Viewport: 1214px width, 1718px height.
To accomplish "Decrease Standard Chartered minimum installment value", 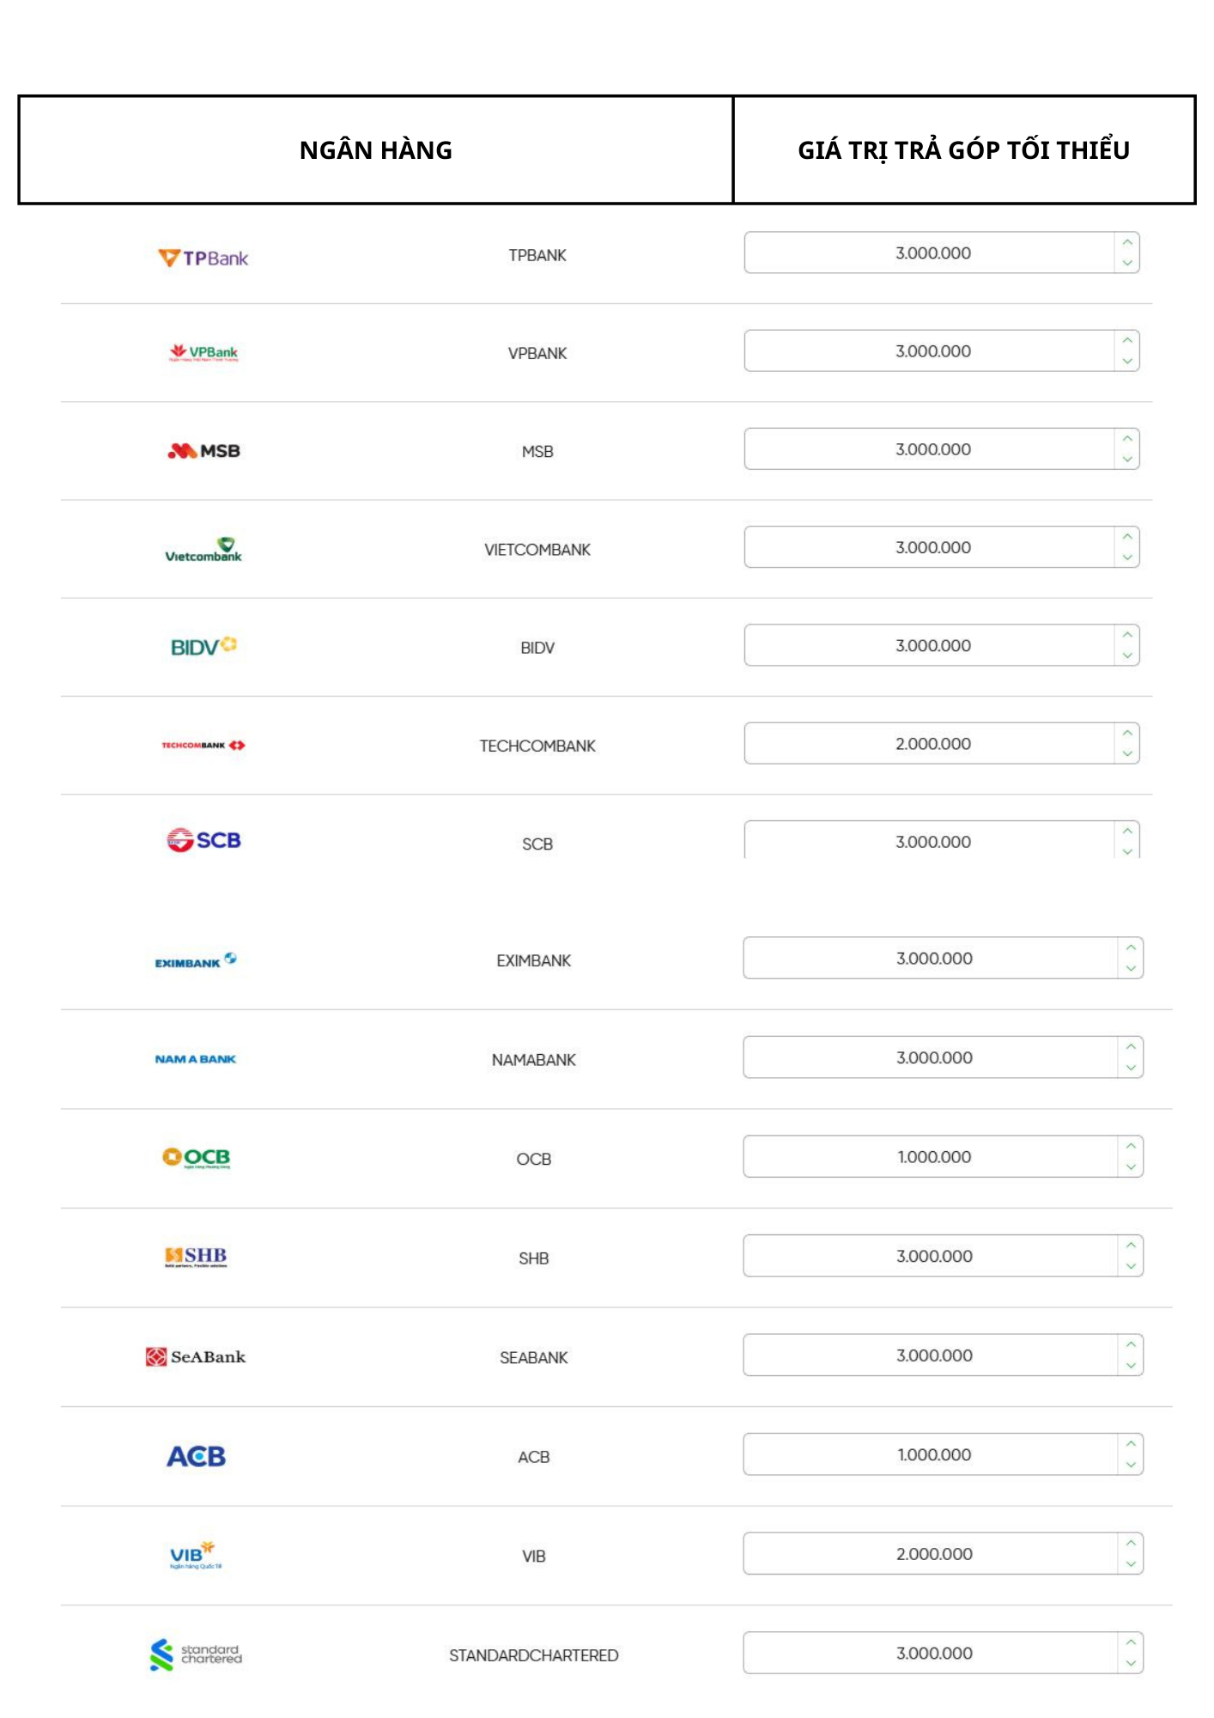I will coord(1131,1664).
